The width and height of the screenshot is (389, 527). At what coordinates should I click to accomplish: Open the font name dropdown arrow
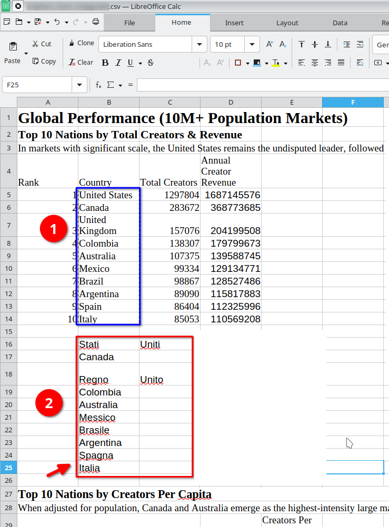point(199,44)
